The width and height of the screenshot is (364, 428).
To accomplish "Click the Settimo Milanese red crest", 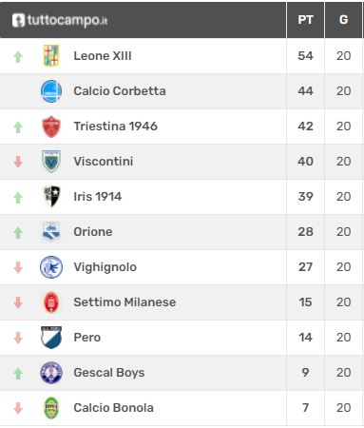I will click(x=51, y=302).
